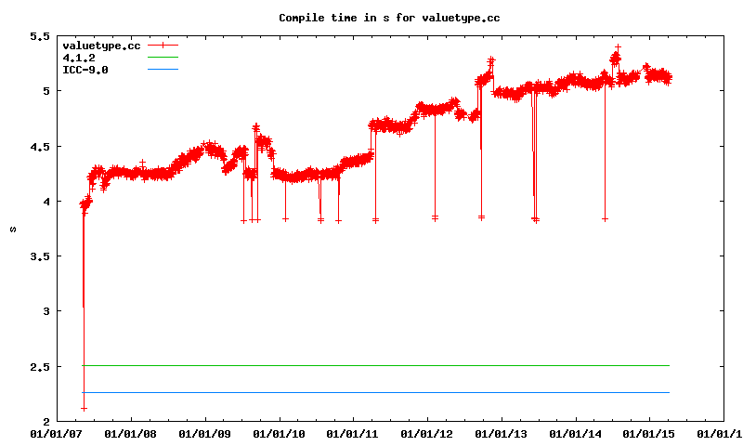
Task: Click the 4.1.2 legend line sample
Action: click(162, 58)
